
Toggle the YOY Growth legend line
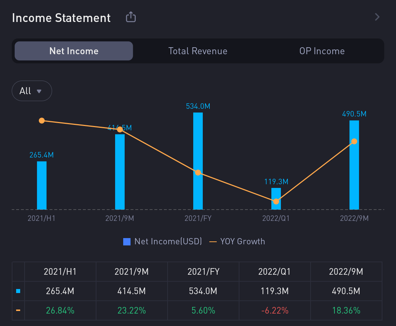[213, 242]
